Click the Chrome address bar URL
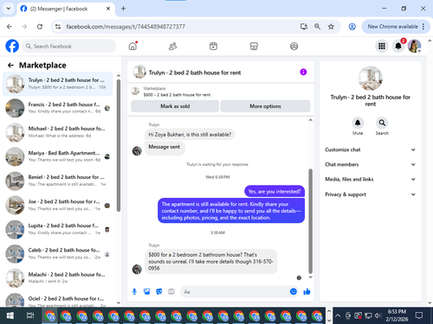Screen dimensions: 433x324 coord(126,27)
